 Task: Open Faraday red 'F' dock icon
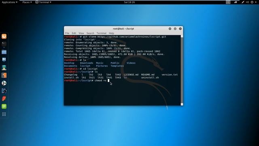[x=4, y=99]
